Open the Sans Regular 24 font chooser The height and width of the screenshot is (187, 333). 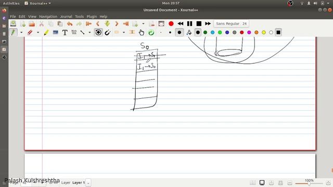231,23
